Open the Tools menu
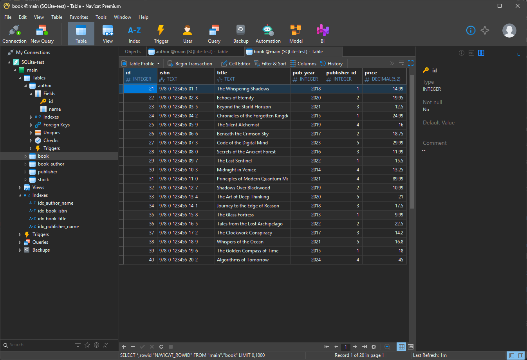The height and width of the screenshot is (360, 527). click(101, 17)
